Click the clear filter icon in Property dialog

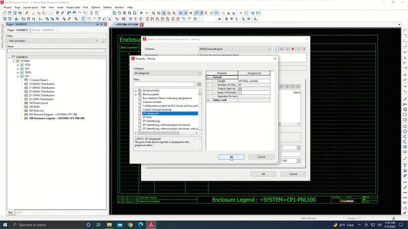199,84
